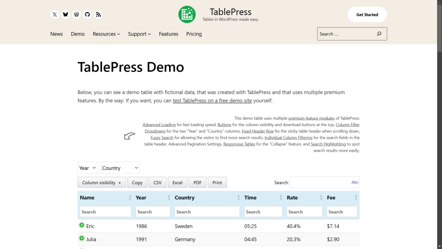Viewport: 442px width, 249px height.
Task: Expand Julia's row with the green plus
Action: point(82,238)
